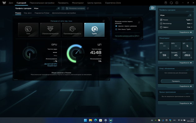Image resolution: width=196 pixels, height=123 pixels.
Task: Click the ОЗУ 28.6 usage tile
Action: pyautogui.click(x=187, y=55)
